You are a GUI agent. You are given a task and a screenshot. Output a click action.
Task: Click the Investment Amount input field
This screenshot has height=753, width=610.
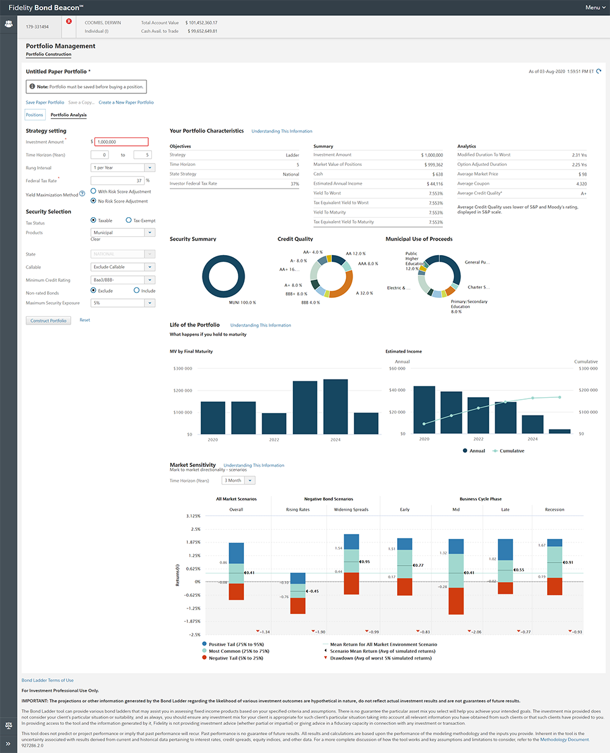[121, 142]
